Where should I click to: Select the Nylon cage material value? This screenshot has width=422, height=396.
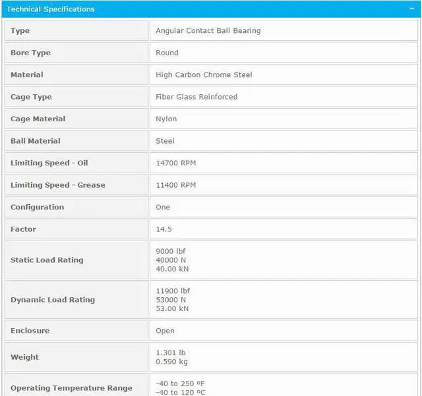[x=166, y=119]
